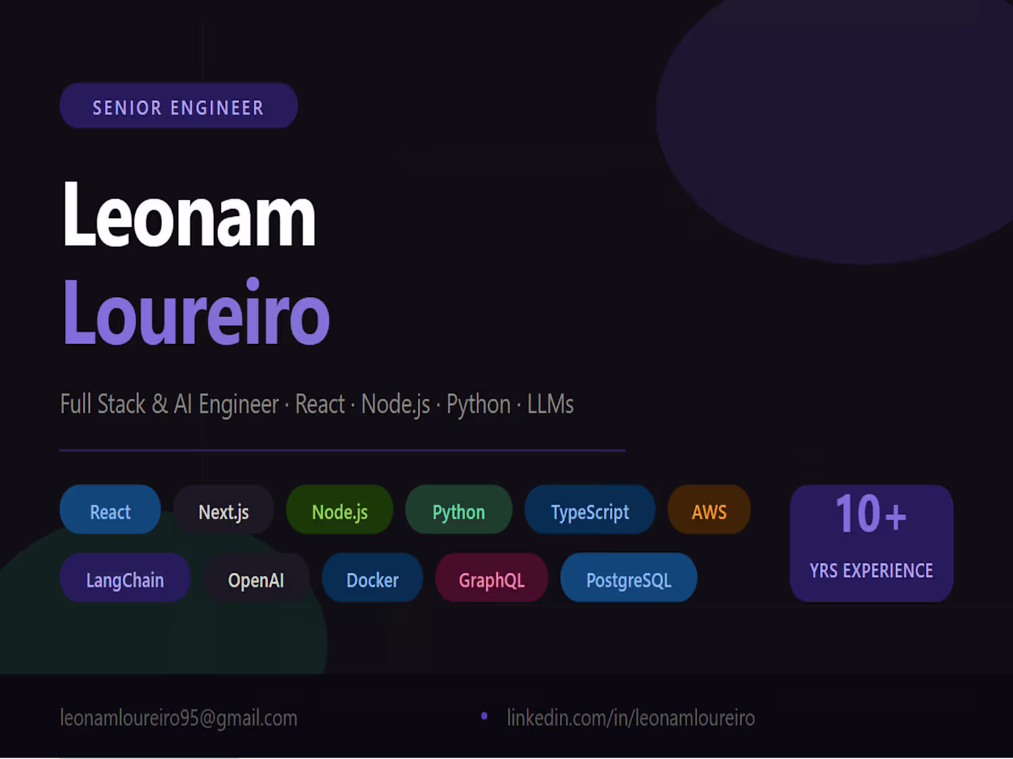Click the purple surname heading "Loureiro"
1013x759 pixels.
196,312
